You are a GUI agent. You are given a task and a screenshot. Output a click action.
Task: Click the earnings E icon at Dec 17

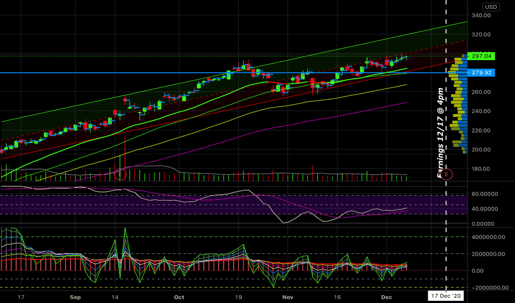[x=446, y=174]
